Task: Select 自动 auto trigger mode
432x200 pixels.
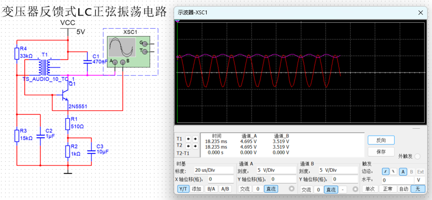Action: point(403,189)
